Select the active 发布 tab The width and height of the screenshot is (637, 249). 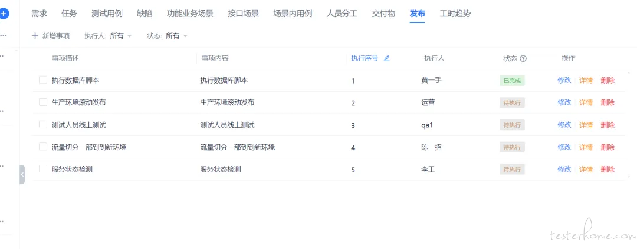pyautogui.click(x=417, y=14)
